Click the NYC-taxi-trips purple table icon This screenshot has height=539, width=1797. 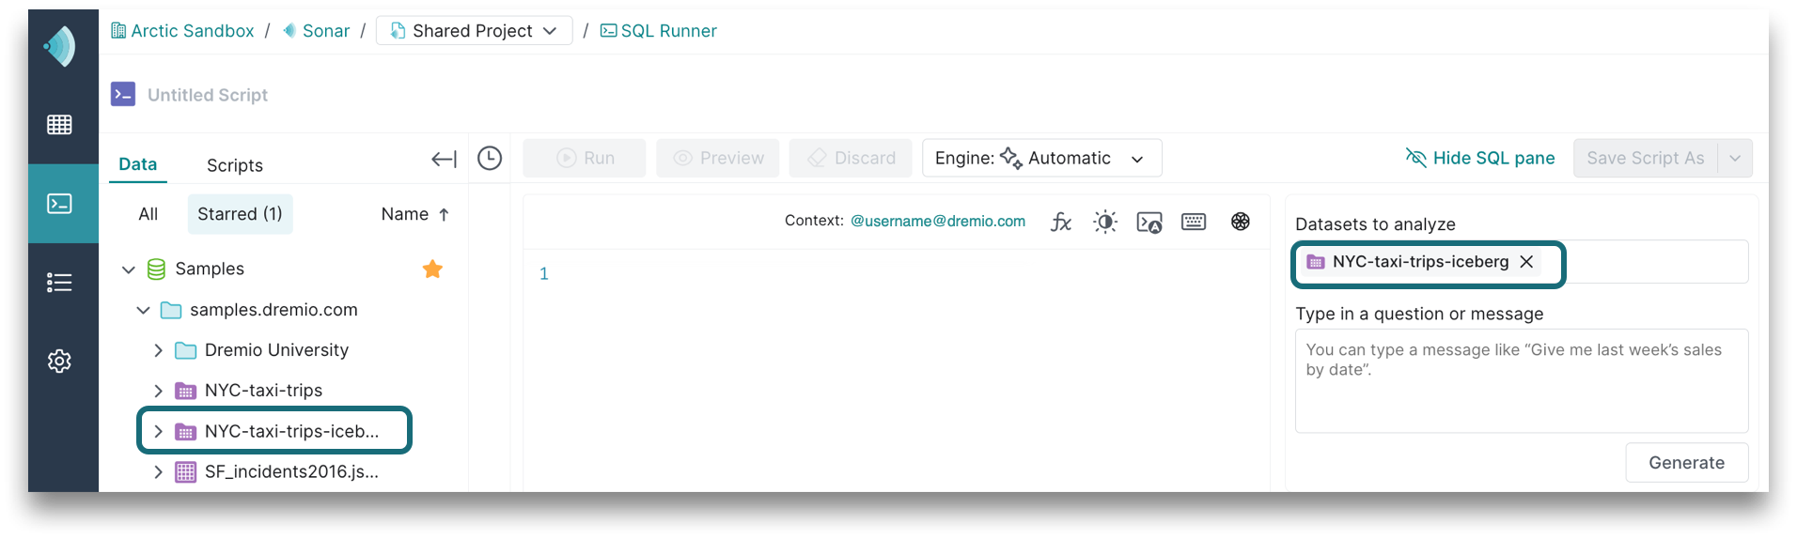(186, 391)
